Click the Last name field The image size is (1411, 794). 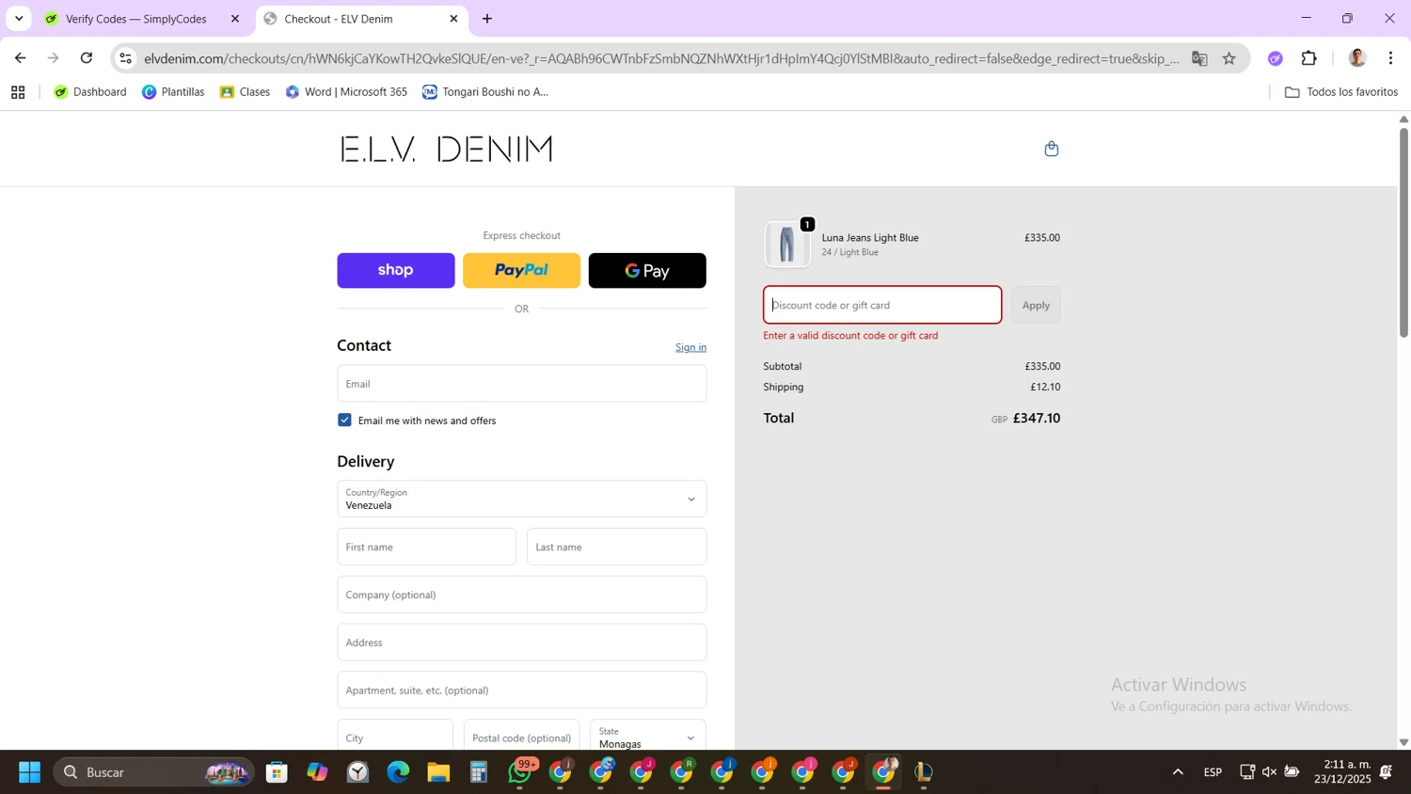pyautogui.click(x=617, y=547)
